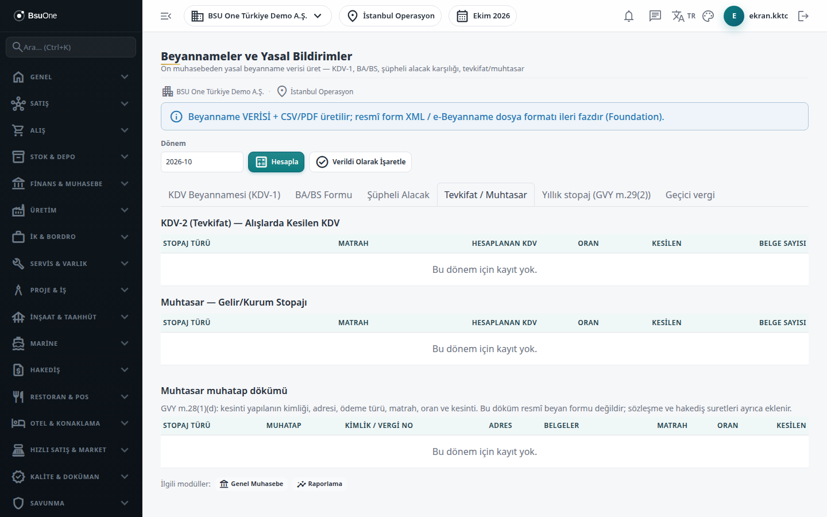Open the Kalite & Doküman badge icon
This screenshot has height=517, width=827.
point(18,477)
